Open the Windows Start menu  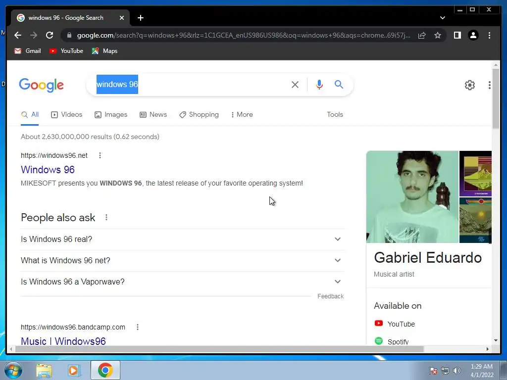pos(13,370)
